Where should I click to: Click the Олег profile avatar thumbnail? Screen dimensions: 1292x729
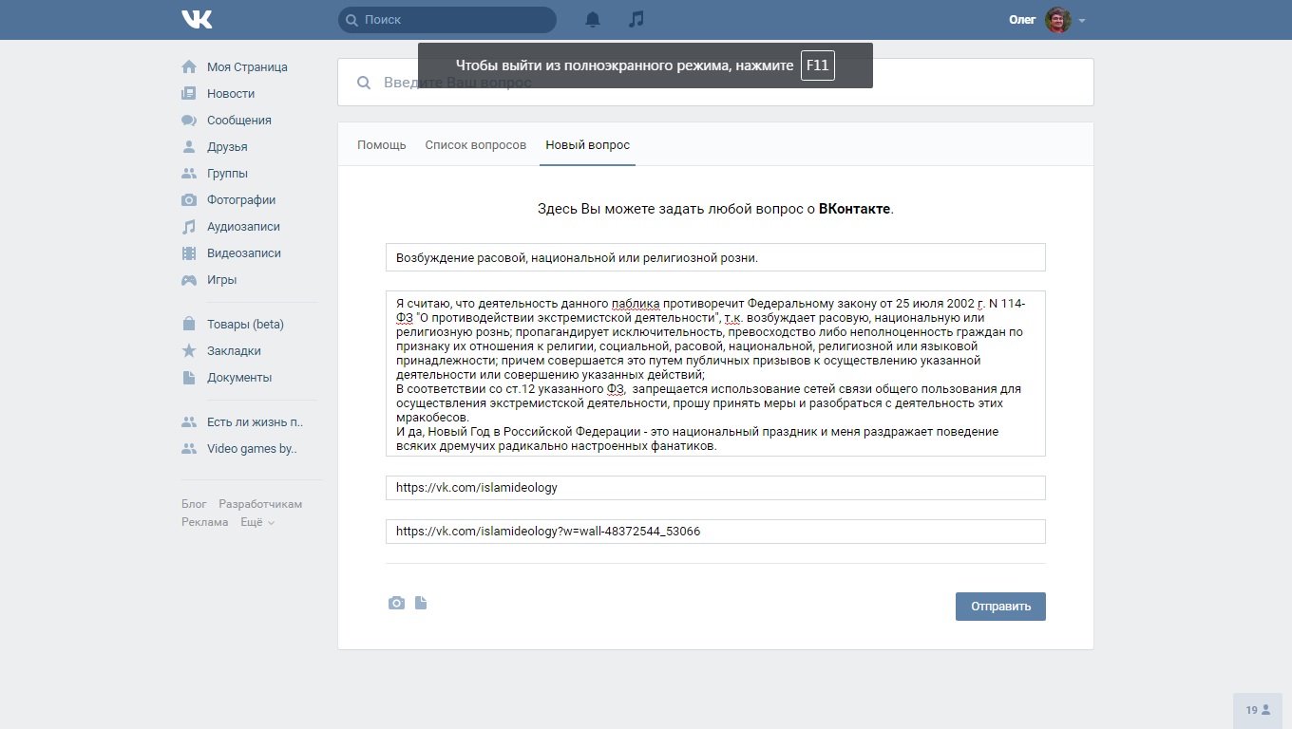1058,20
